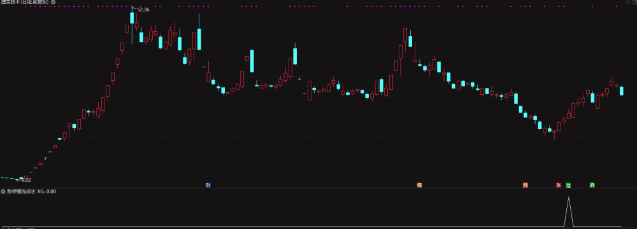Image resolution: width=637 pixels, height=229 pixels.
Task: Click the white signal spike in indicator panel
Action: click(x=569, y=212)
